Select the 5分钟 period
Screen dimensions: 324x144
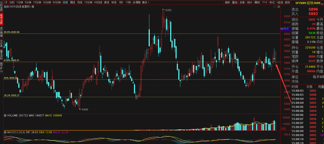(x=28, y=3)
